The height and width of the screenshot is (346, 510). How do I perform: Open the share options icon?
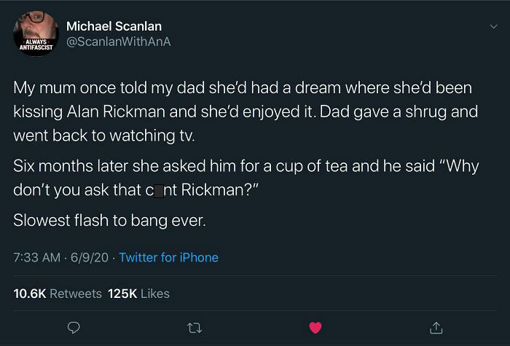pyautogui.click(x=436, y=328)
